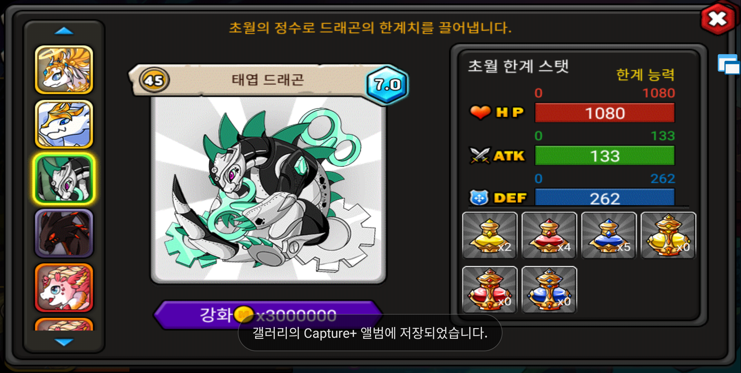Screen dimensions: 741x373
Task: Select the blue essence potion x5
Action: [x=609, y=235]
